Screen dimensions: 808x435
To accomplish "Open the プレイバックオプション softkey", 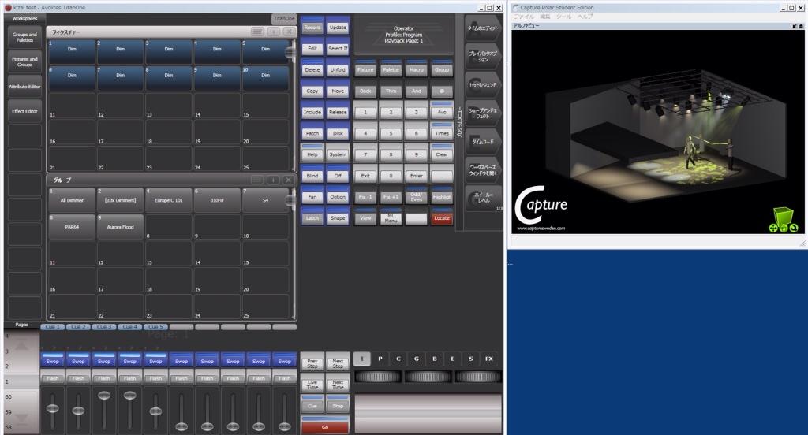I will [x=483, y=56].
